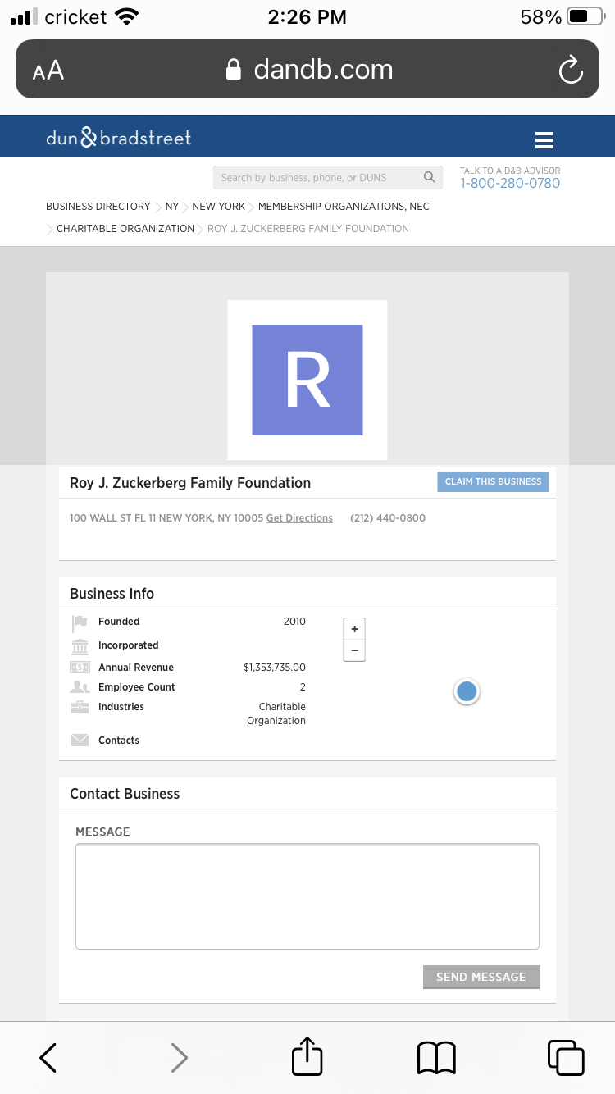Tap the Safari forward arrow
The height and width of the screenshot is (1094, 615).
click(x=179, y=1058)
